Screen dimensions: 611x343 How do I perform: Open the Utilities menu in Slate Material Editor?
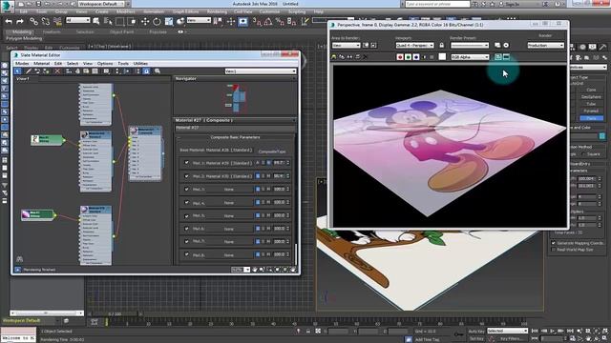(x=140, y=64)
